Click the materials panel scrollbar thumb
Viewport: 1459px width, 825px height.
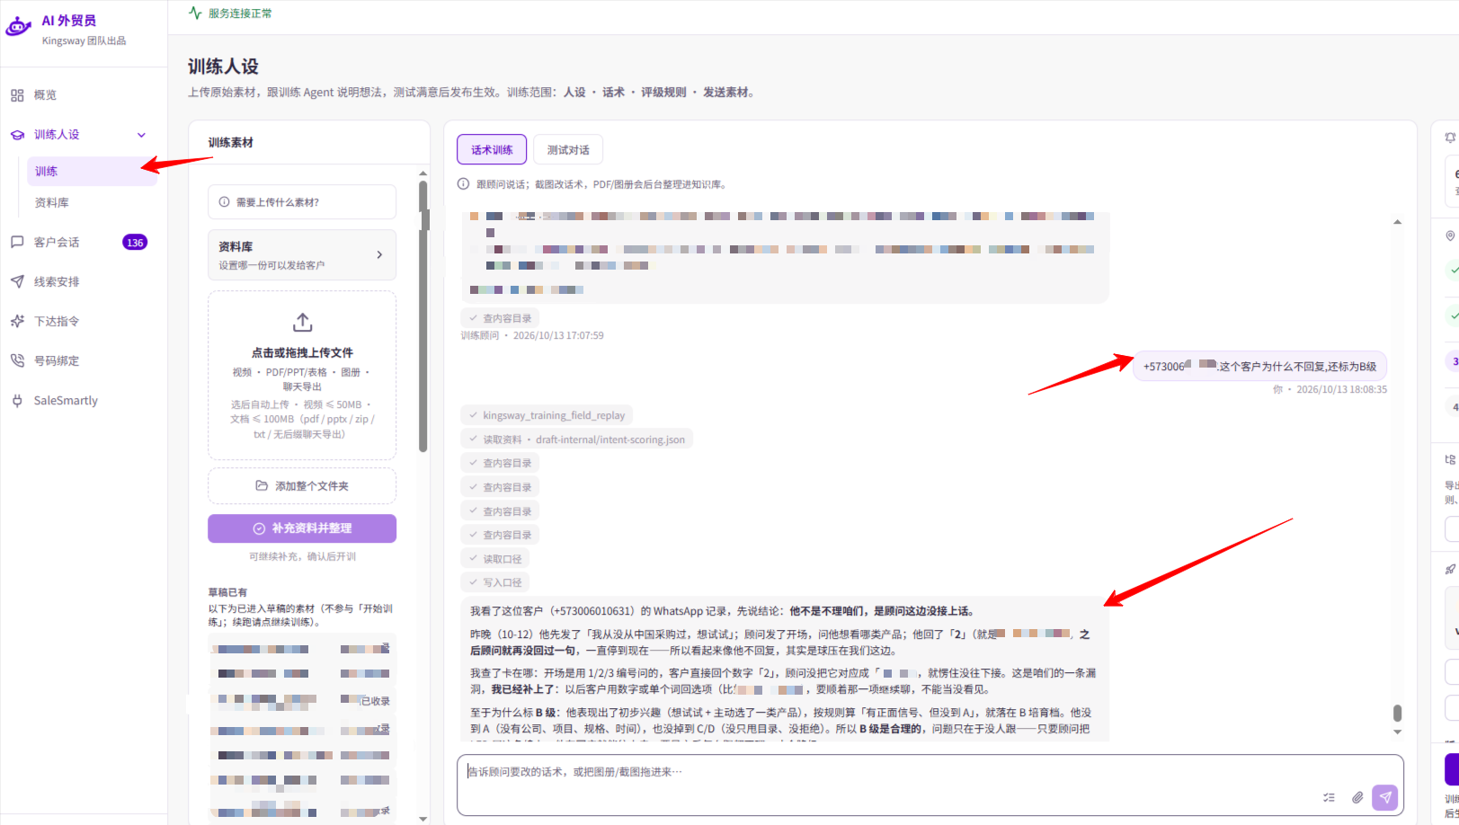423,315
